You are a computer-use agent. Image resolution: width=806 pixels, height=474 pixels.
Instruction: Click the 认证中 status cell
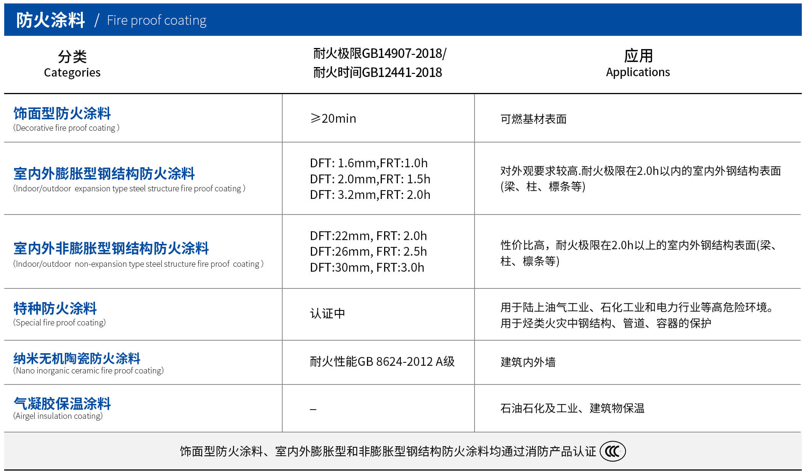point(327,314)
